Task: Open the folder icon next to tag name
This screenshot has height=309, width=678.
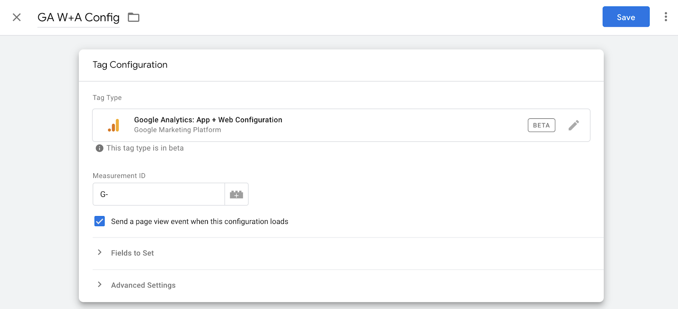Action: pyautogui.click(x=133, y=17)
